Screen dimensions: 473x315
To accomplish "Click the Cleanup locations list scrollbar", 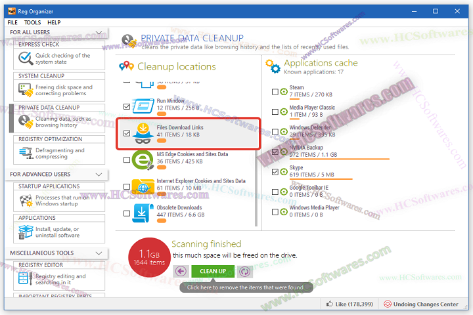I will (x=256, y=187).
